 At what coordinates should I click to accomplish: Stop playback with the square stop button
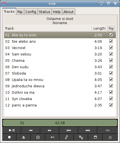click(x=9, y=137)
